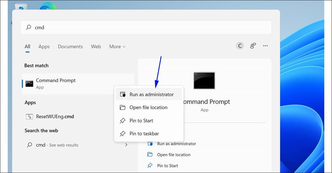Image resolution: width=332 pixels, height=173 pixels.
Task: Choose Pin to taskbar in context menu
Action: [149, 133]
